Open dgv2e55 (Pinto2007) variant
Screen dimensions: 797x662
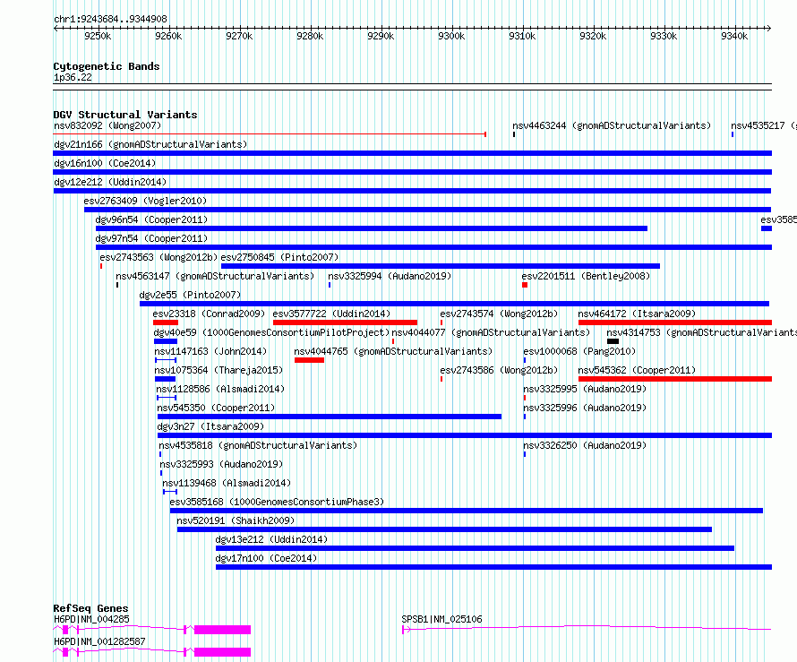tap(190, 295)
